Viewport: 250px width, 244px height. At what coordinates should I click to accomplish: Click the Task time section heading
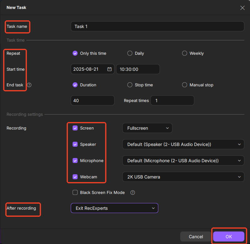click(x=15, y=40)
